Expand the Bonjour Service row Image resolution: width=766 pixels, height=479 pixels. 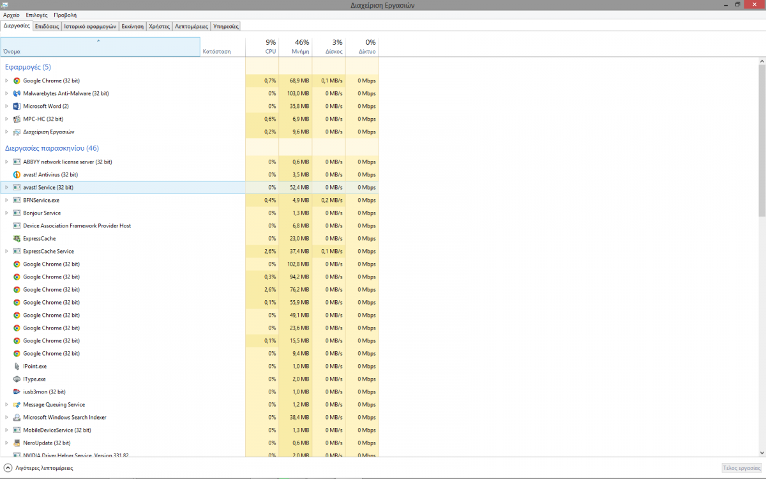tap(6, 213)
